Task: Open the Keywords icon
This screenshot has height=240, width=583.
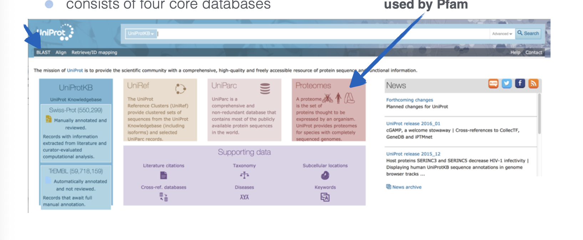Action: pos(325,197)
